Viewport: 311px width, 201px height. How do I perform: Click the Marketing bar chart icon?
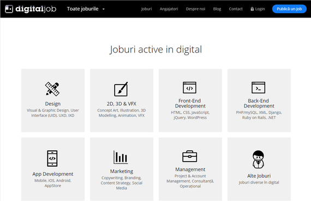point(121,157)
